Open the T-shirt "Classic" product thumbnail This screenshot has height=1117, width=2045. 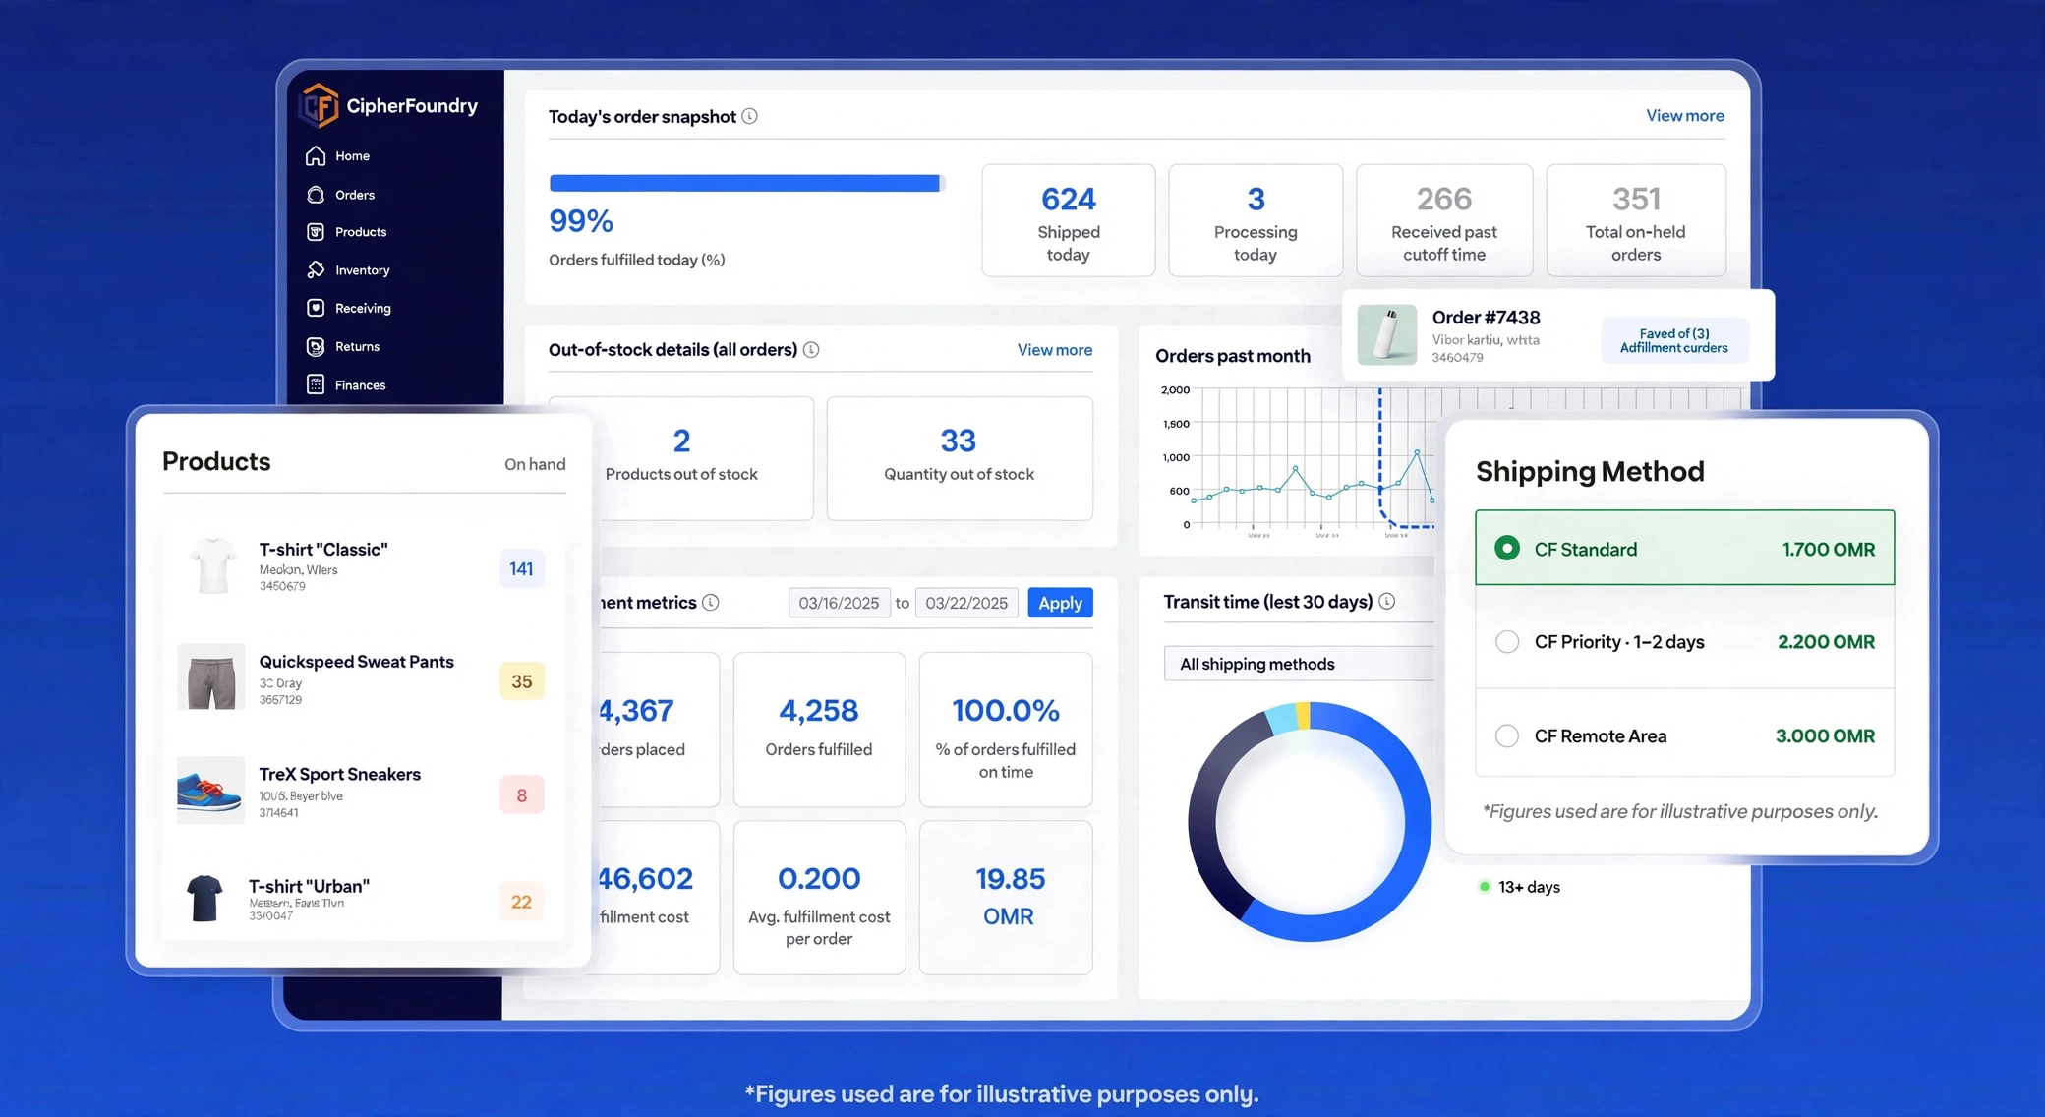(212, 565)
